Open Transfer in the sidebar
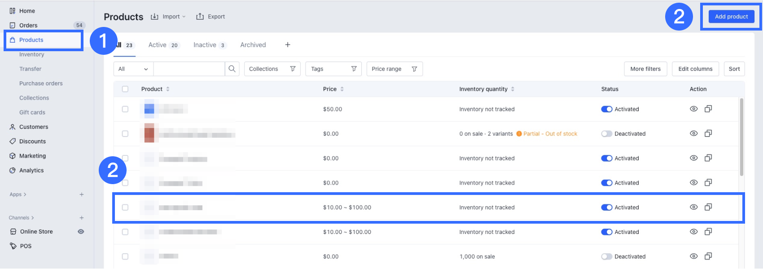Image resolution: width=763 pixels, height=269 pixels. pyautogui.click(x=30, y=69)
